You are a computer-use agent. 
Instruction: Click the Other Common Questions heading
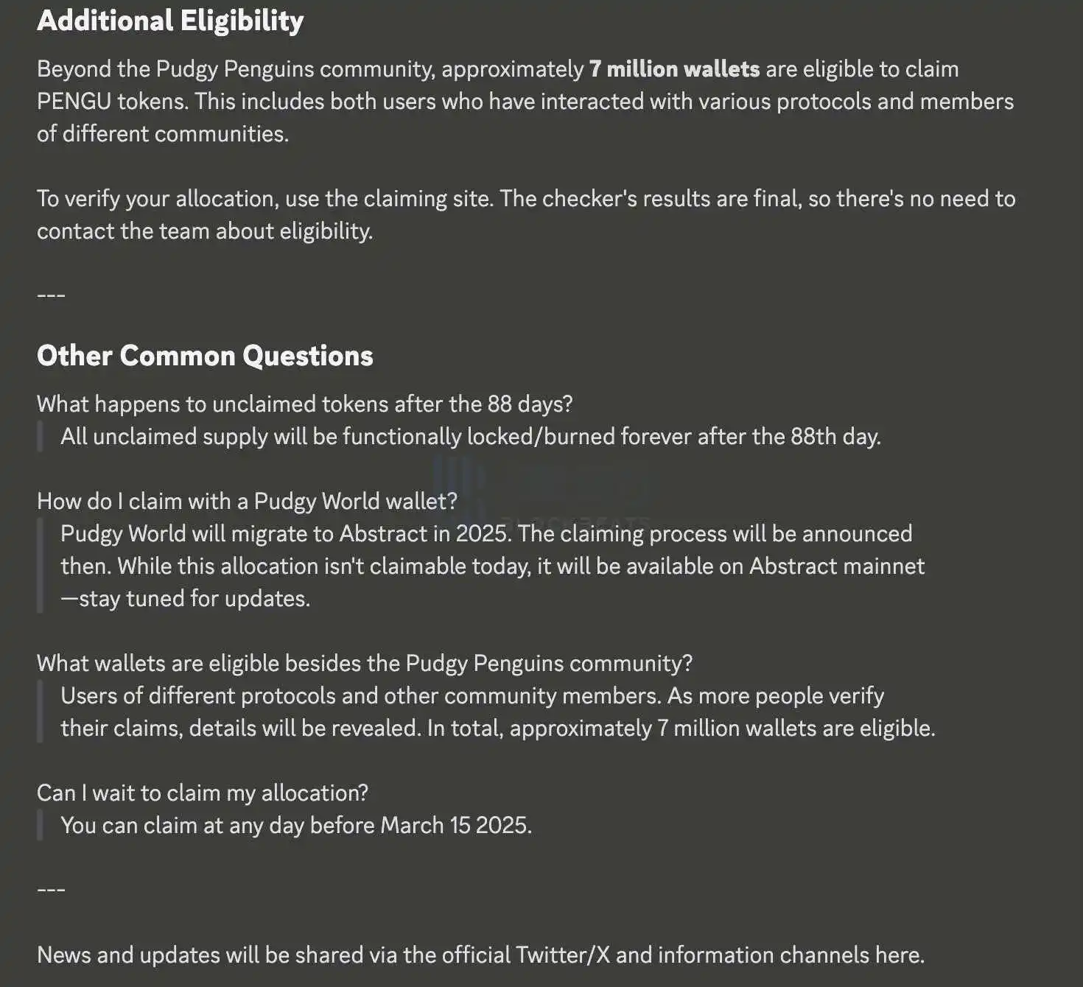pyautogui.click(x=205, y=356)
